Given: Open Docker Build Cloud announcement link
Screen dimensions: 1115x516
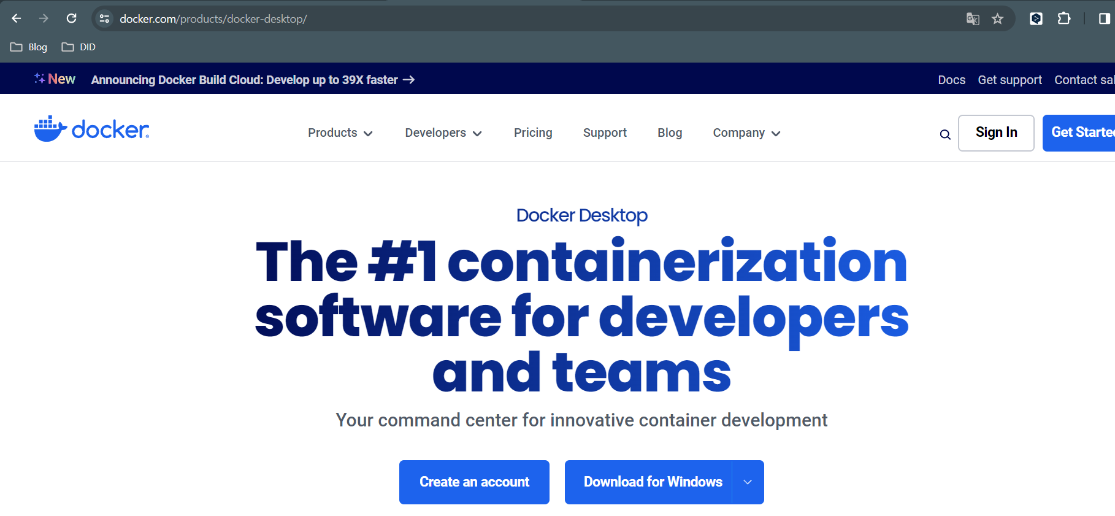Looking at the screenshot, I should click(x=253, y=80).
